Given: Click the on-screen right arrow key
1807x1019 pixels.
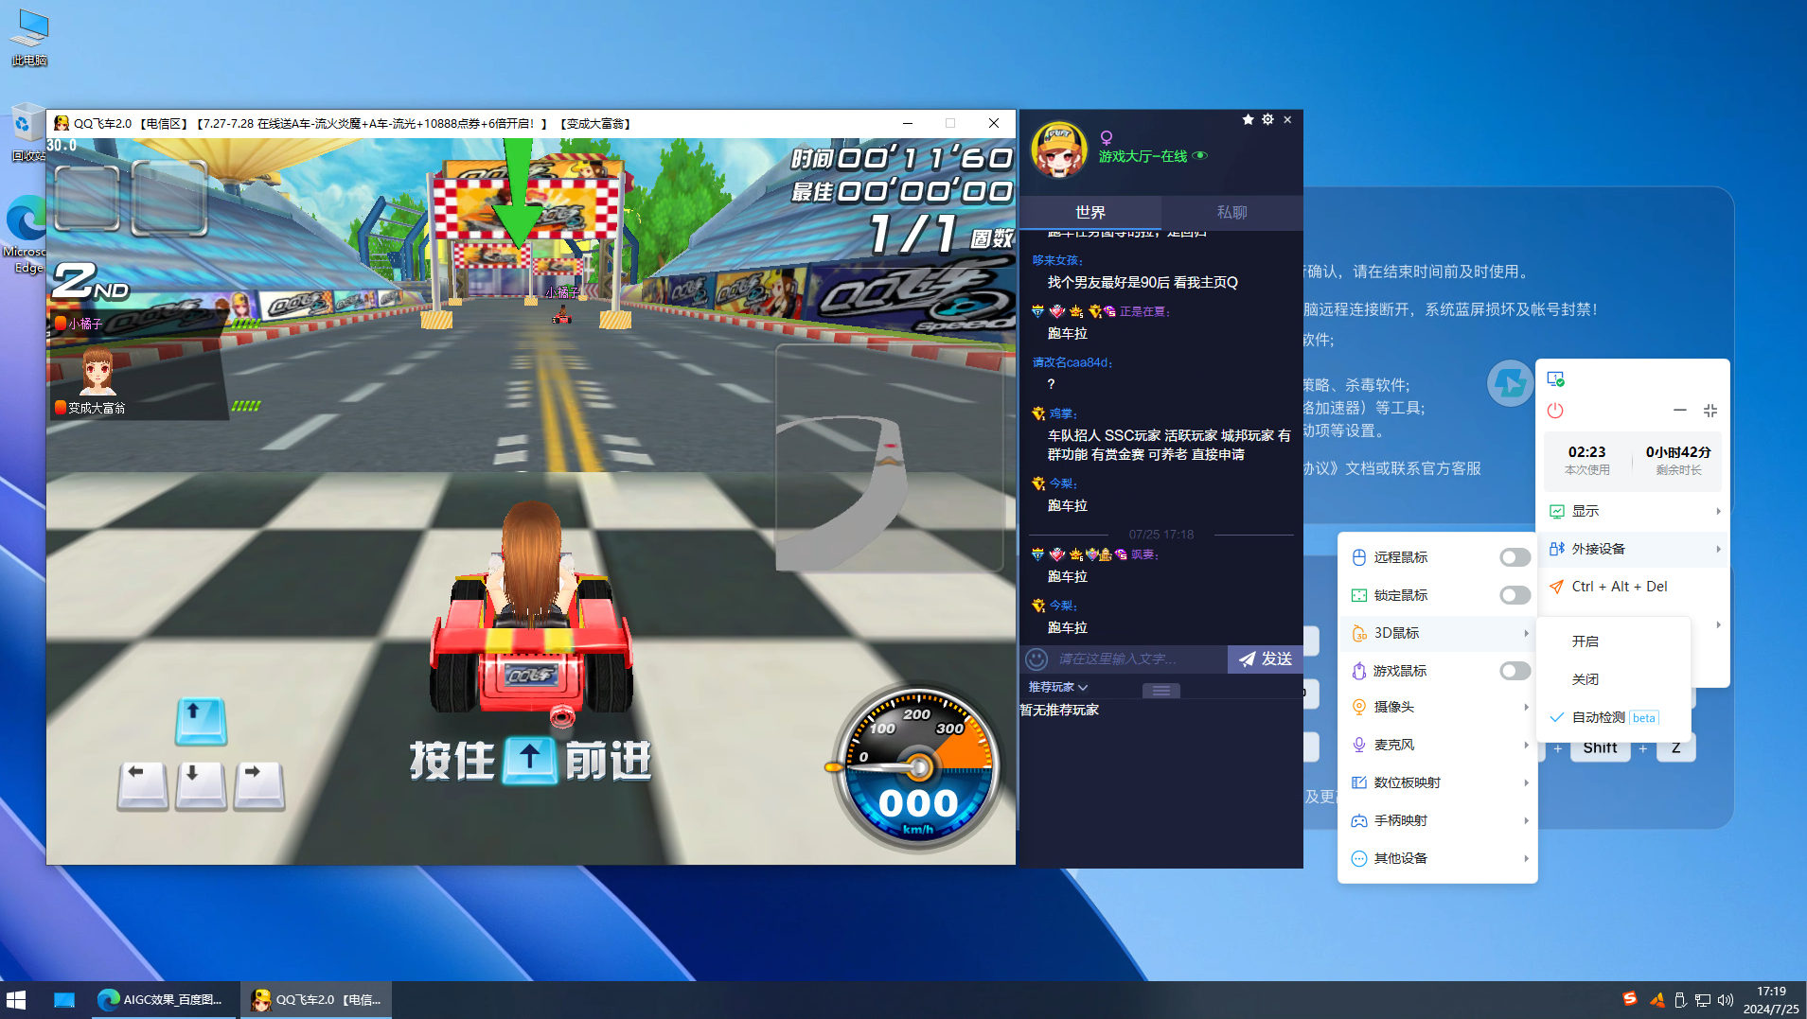Looking at the screenshot, I should click(259, 785).
